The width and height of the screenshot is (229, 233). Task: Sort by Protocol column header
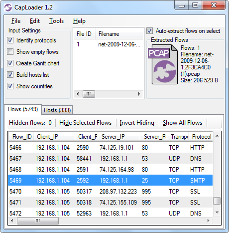click(x=201, y=137)
